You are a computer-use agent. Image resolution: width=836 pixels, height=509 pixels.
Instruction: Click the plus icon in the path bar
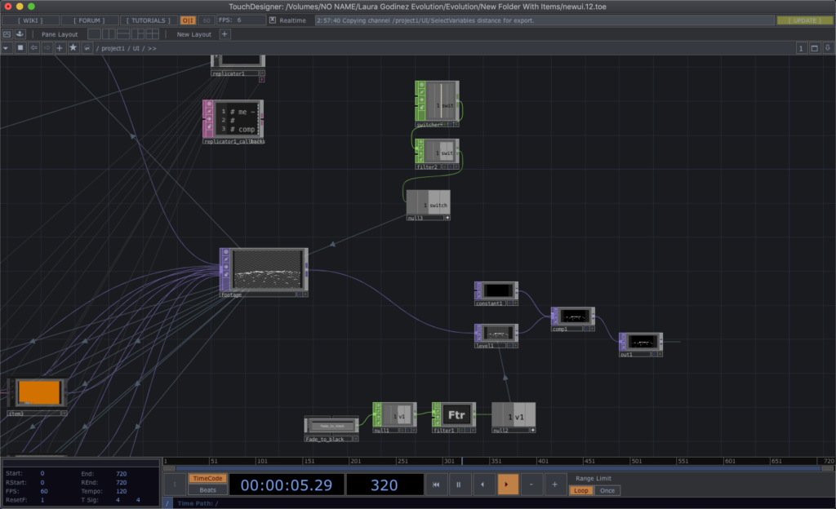[x=60, y=48]
